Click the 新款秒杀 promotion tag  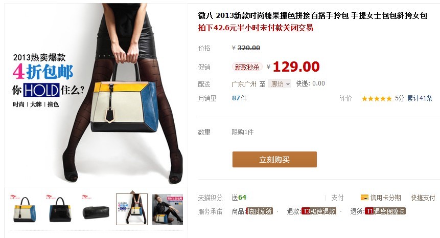[247, 67]
